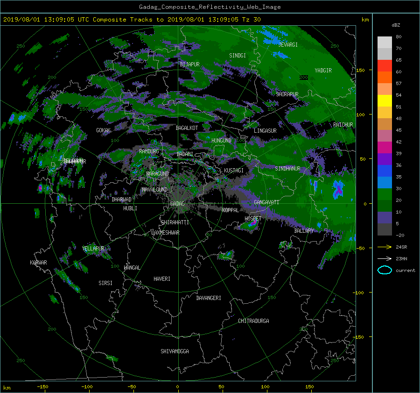Click the SHIRAHATTI city label
The image size is (420, 393).
pyautogui.click(x=175, y=222)
